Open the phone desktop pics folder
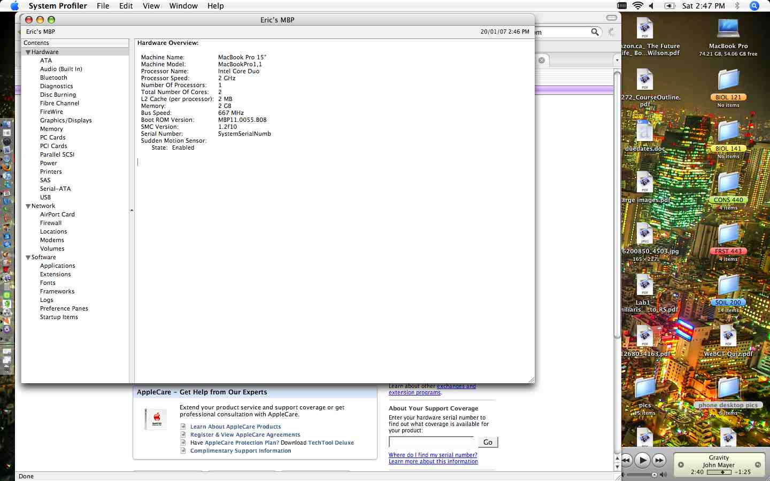 coord(728,388)
